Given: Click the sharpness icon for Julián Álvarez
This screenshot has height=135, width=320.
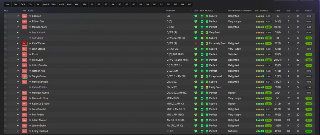Looking at the screenshot, I should (x=202, y=120).
